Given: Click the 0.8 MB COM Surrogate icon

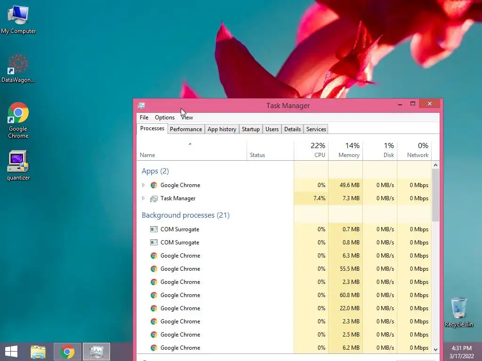Looking at the screenshot, I should (x=154, y=243).
